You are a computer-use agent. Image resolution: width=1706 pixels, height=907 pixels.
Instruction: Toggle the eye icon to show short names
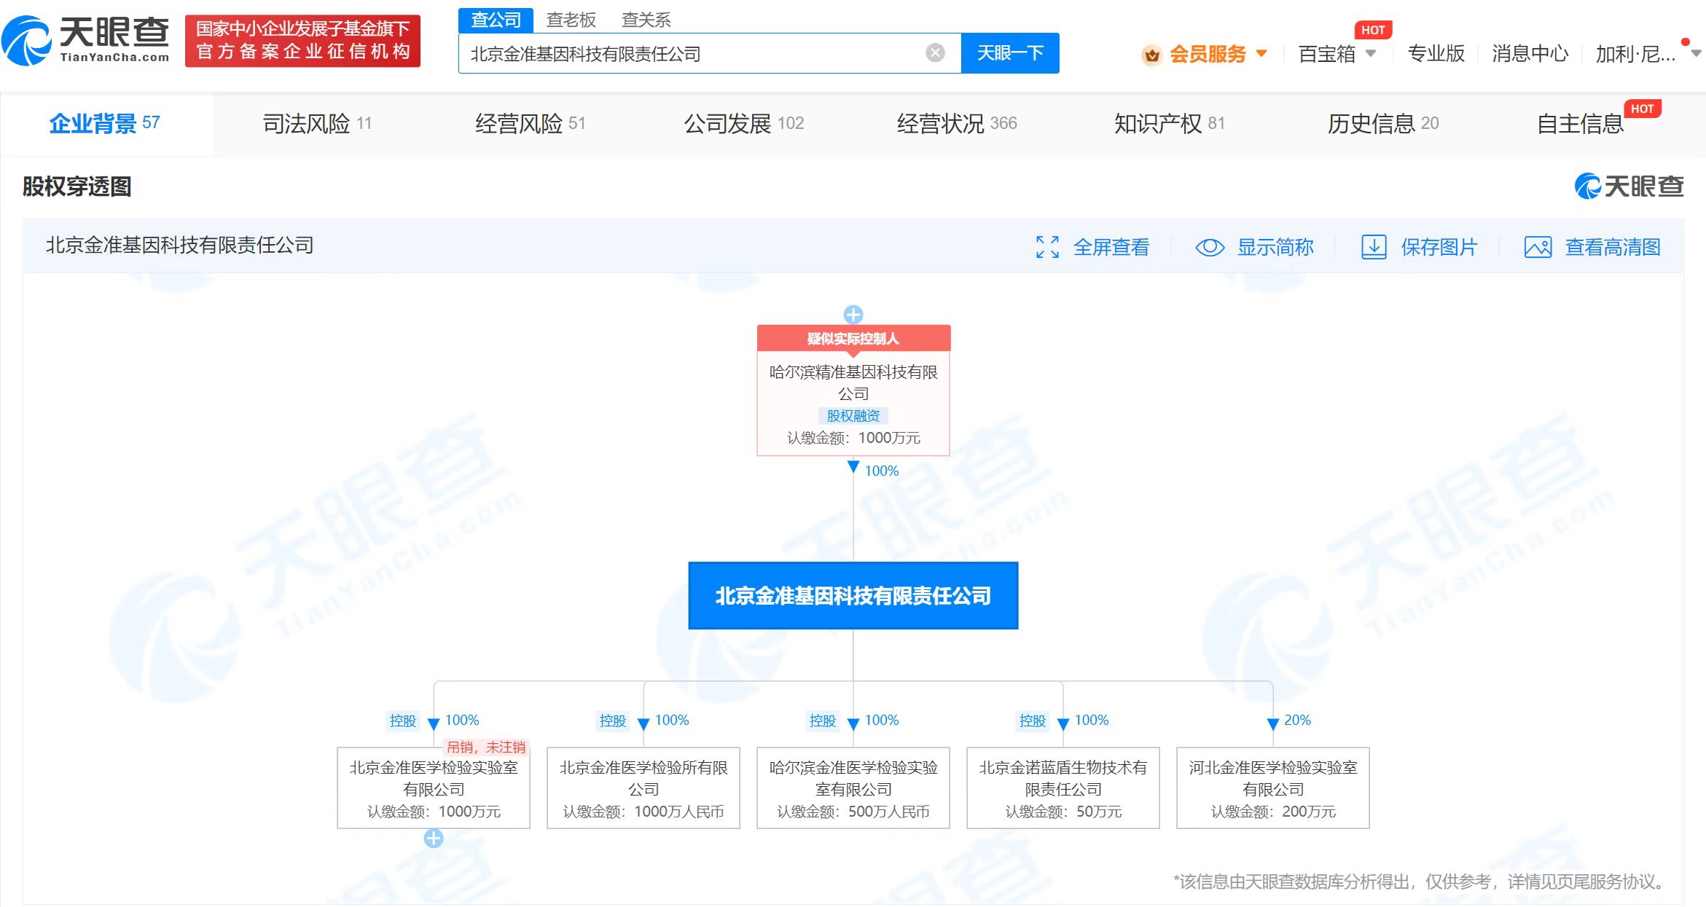[1210, 247]
